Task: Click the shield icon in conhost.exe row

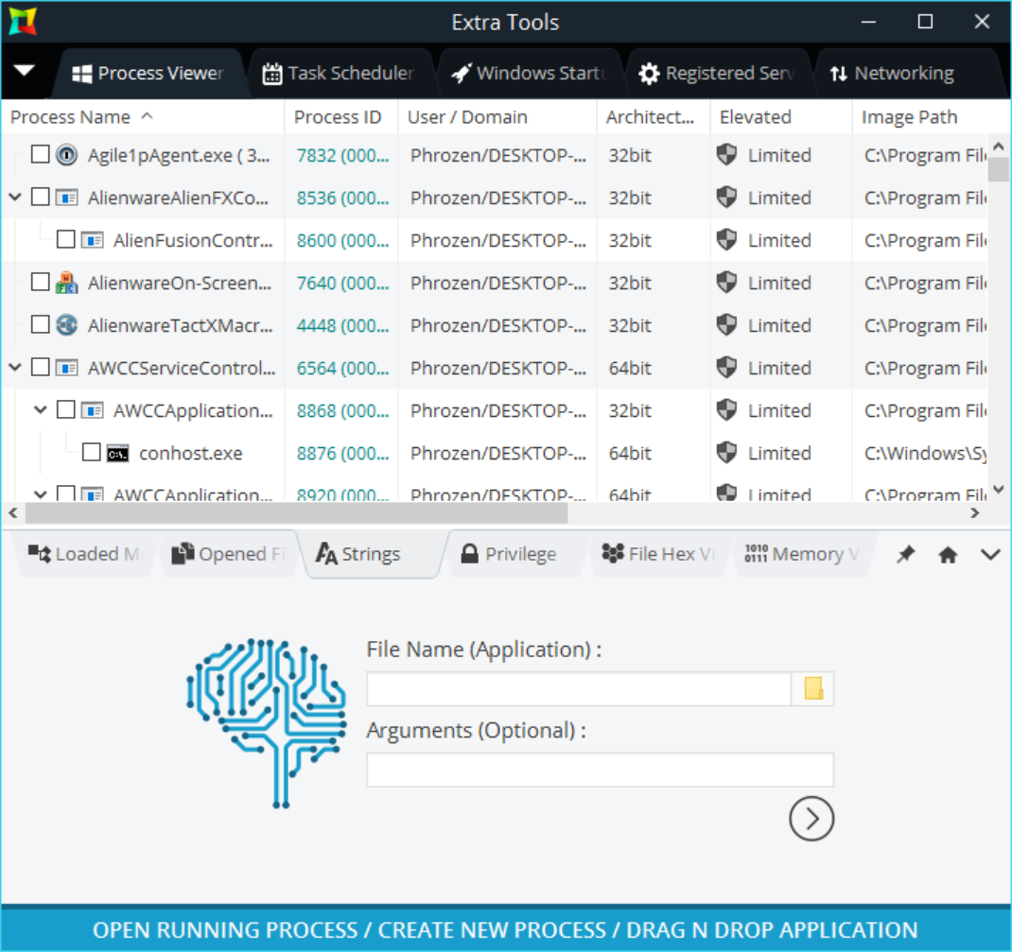Action: click(x=726, y=452)
